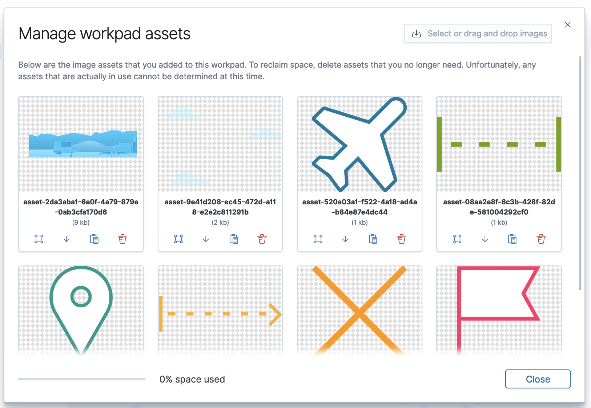Screen dimensions: 591x408
Task: Create image element from airport scene asset
Action: tap(39, 239)
